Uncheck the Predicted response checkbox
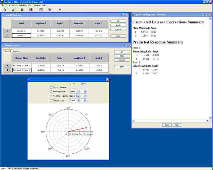 pos(51,96)
